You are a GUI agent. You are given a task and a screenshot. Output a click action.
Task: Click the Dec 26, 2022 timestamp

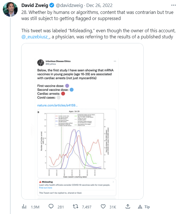pyautogui.click(x=98, y=6)
